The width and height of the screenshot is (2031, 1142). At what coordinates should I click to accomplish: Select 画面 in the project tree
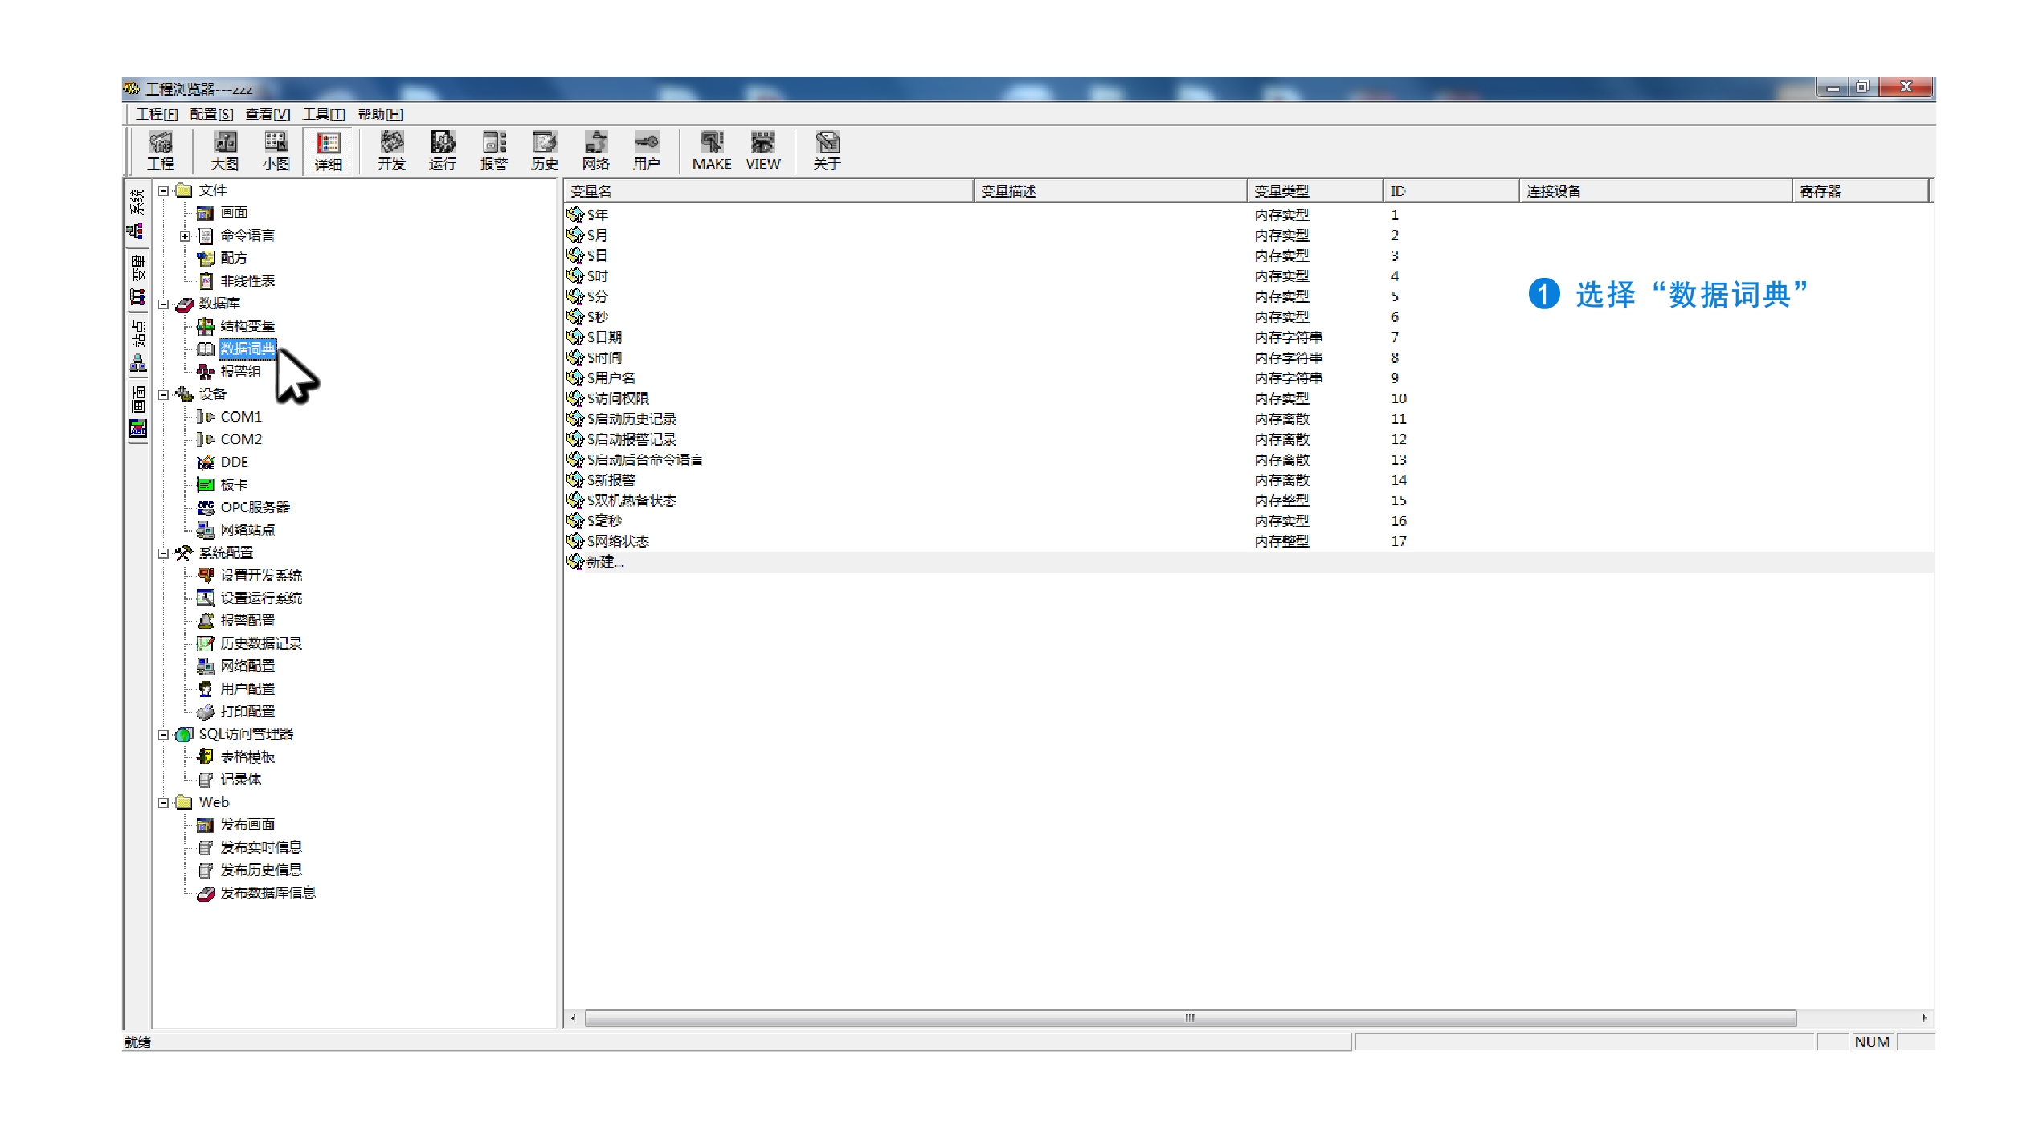[234, 213]
